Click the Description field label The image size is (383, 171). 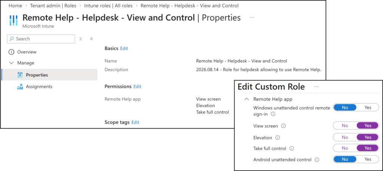(116, 70)
